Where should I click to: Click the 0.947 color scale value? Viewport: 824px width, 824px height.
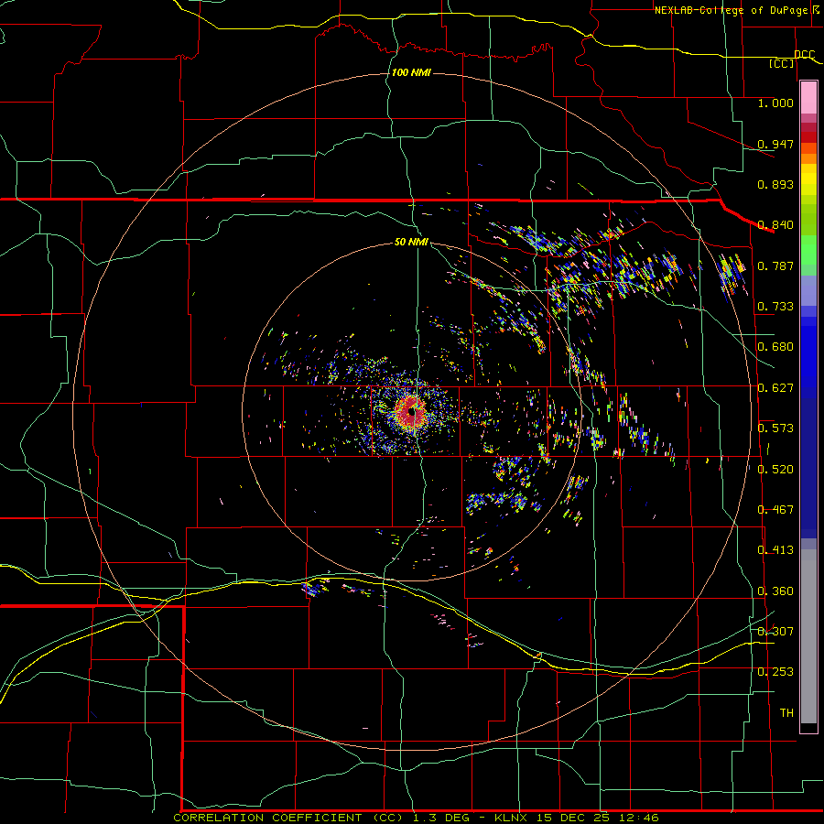[x=775, y=144]
